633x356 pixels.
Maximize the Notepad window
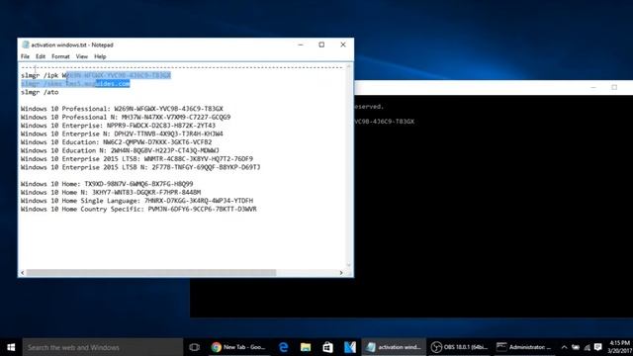click(321, 44)
